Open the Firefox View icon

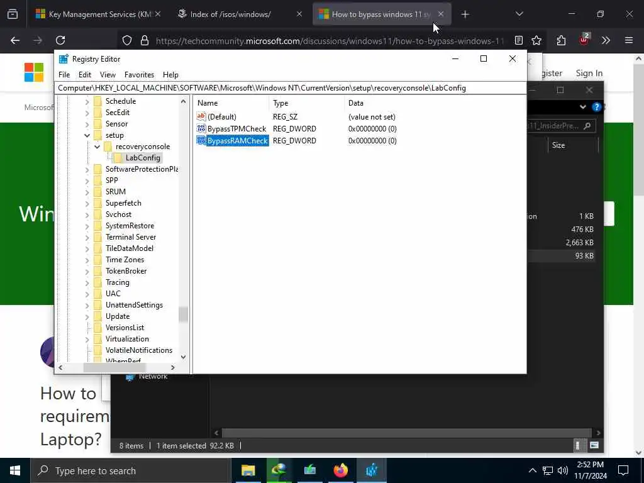pyautogui.click(x=13, y=14)
